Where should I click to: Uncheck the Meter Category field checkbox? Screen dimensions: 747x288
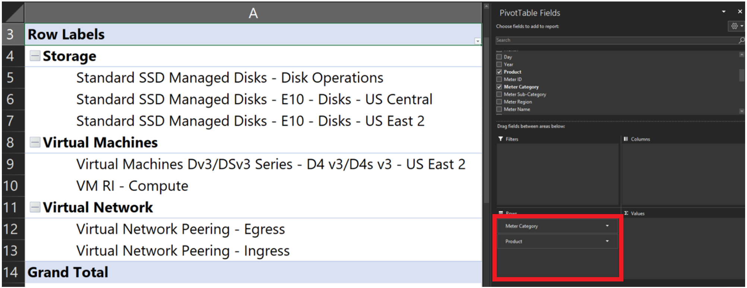pyautogui.click(x=499, y=87)
